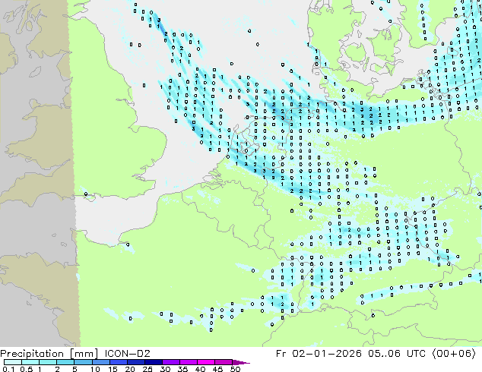Click the legend swatch between 5 and 10
This screenshot has height=372, width=482.
coord(83,362)
